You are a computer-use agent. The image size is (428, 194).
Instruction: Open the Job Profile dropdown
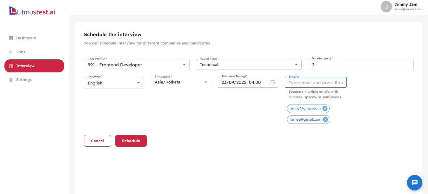pyautogui.click(x=184, y=64)
